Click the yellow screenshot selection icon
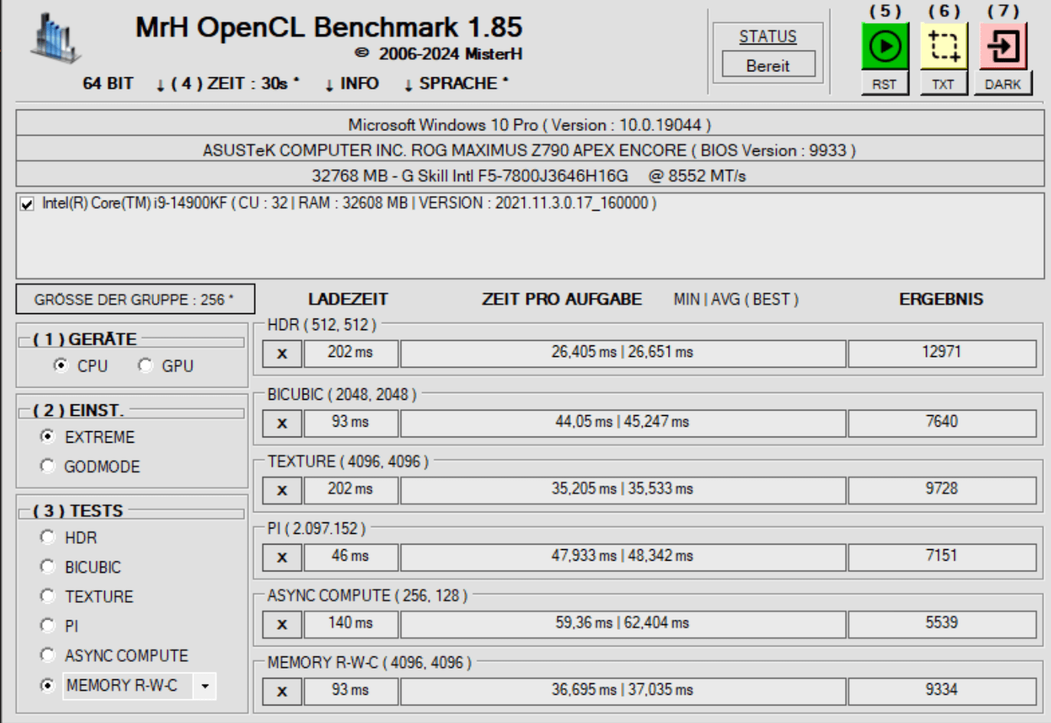The width and height of the screenshot is (1051, 723). pyautogui.click(x=944, y=46)
